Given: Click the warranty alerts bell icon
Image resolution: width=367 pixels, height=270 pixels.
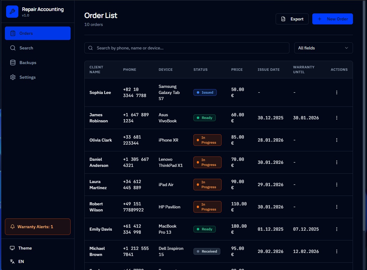Looking at the screenshot, I should point(13,227).
